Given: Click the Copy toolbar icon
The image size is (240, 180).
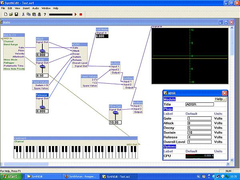Looking at the screenshot, I should point(28,14).
